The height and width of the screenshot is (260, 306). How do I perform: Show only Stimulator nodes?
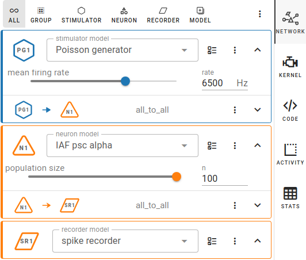81,15
